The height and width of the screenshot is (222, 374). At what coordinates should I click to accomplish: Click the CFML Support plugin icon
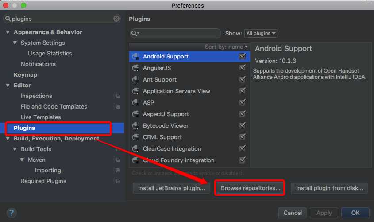coord(135,137)
